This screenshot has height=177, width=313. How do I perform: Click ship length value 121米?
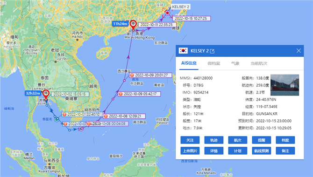[199, 114]
